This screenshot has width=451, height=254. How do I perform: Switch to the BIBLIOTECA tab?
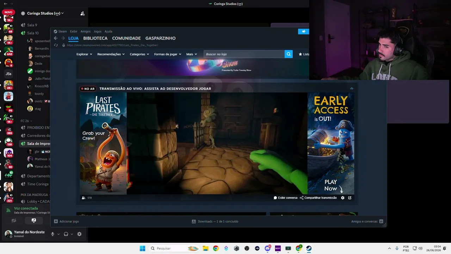pyautogui.click(x=95, y=38)
